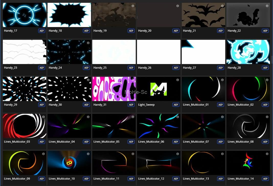Click the AEP badge next to Handy_17
This screenshot has width=273, height=186.
click(42, 31)
